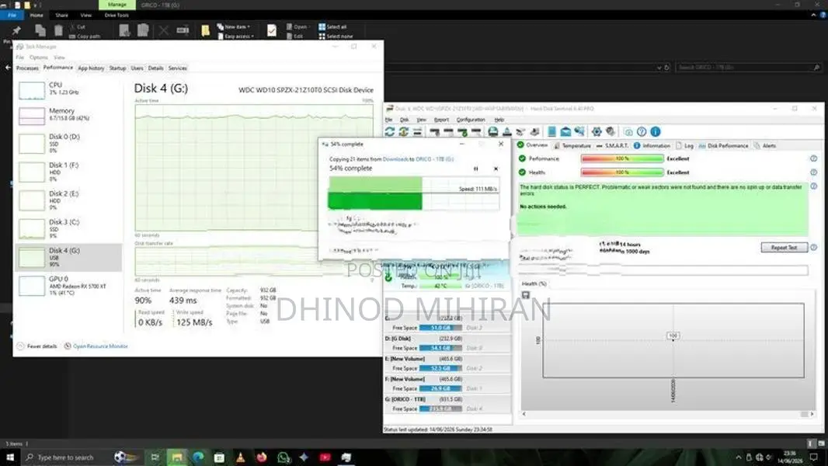Collapse Task Manager with Fewer details
This screenshot has width=828, height=466.
(37, 346)
